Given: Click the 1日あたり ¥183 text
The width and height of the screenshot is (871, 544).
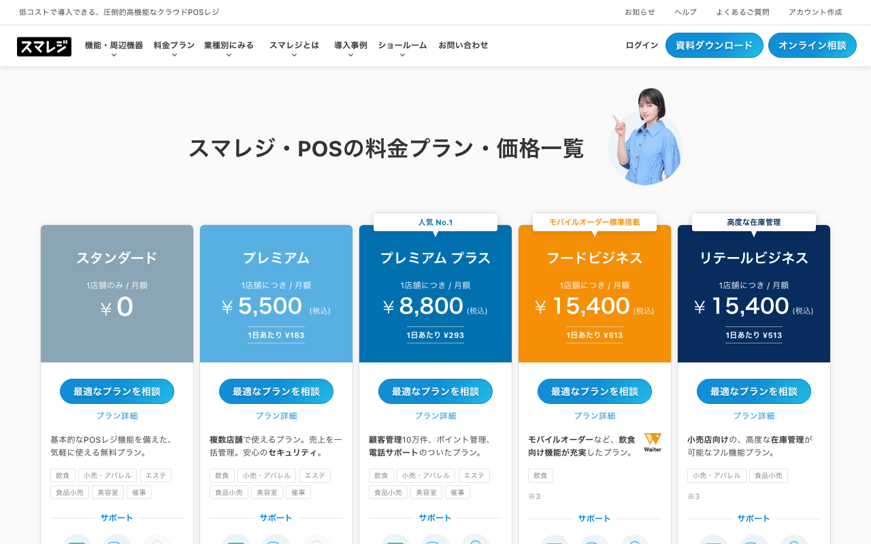Looking at the screenshot, I should tap(276, 335).
